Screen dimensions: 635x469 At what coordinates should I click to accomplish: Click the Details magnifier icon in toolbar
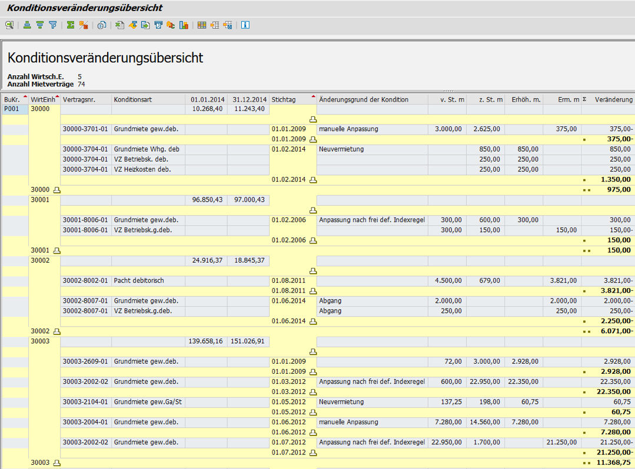(x=9, y=25)
